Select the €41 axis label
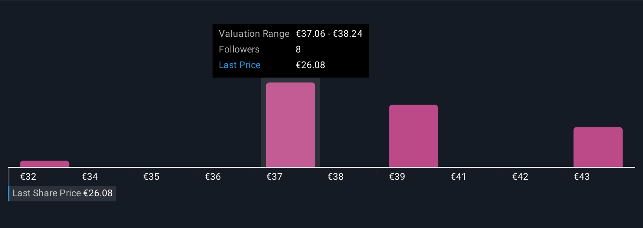643x228 pixels. (459, 177)
